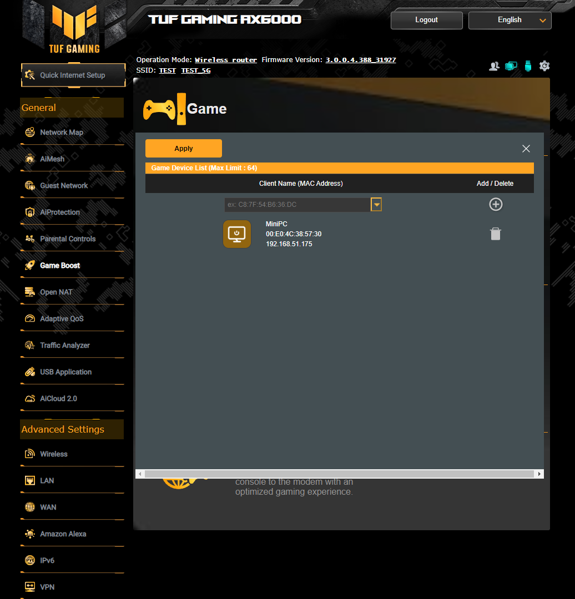Apply the game device list changes
The image size is (575, 599).
[184, 148]
